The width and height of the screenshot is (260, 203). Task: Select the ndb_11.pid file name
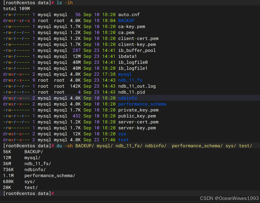[132, 92]
